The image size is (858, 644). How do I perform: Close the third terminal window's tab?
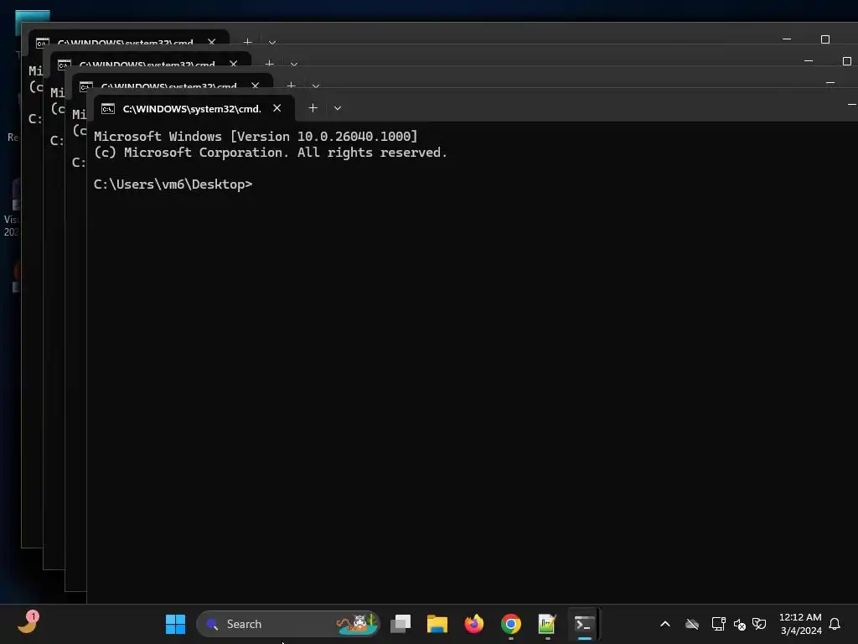click(234, 64)
